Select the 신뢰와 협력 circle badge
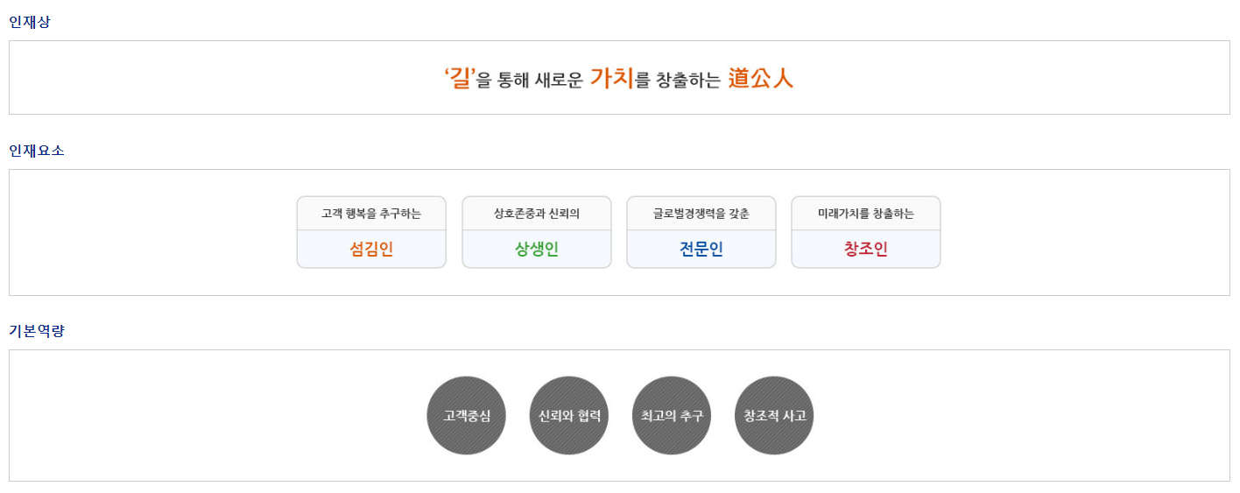1240x493 pixels. 569,416
